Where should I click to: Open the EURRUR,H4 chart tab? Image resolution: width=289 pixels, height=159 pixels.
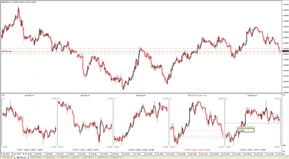pos(116,157)
